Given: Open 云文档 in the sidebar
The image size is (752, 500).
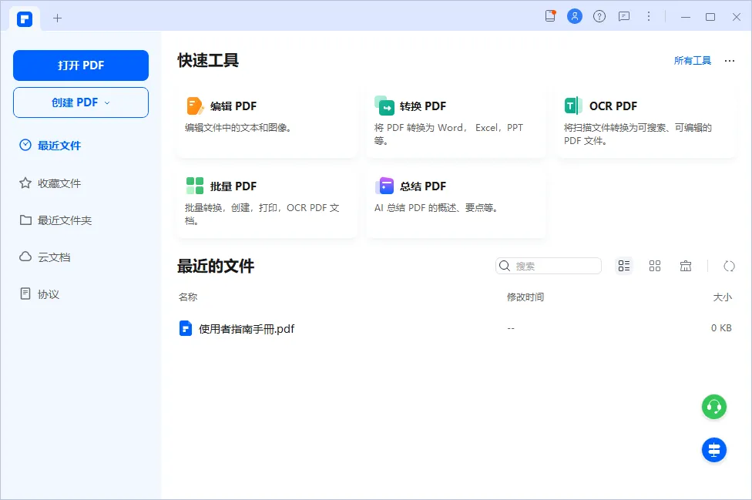Looking at the screenshot, I should coord(54,257).
